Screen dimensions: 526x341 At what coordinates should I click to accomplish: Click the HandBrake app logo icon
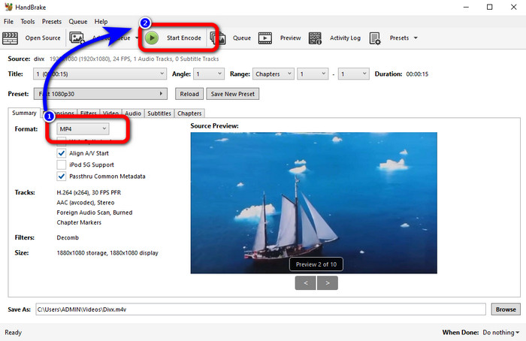8,7
